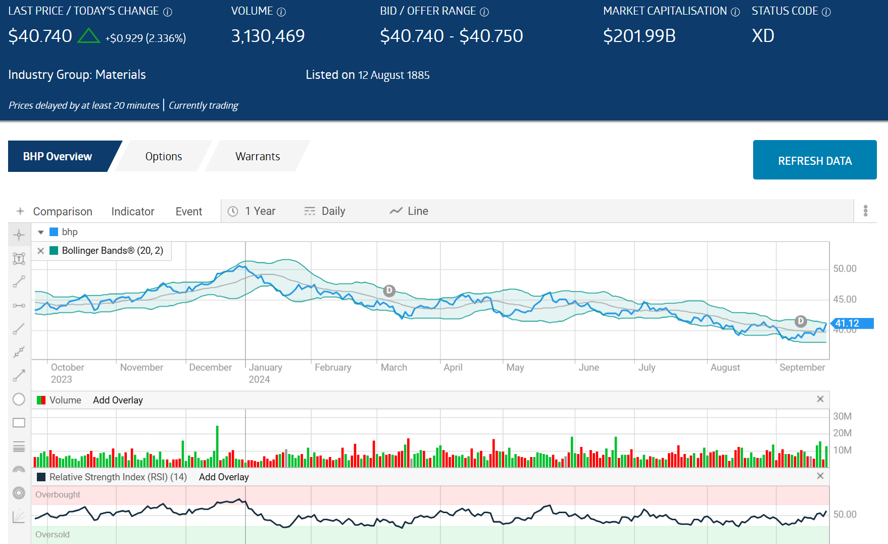Screen dimensions: 888x544
Task: Open the 1 Year time range dropdown
Action: (x=252, y=211)
